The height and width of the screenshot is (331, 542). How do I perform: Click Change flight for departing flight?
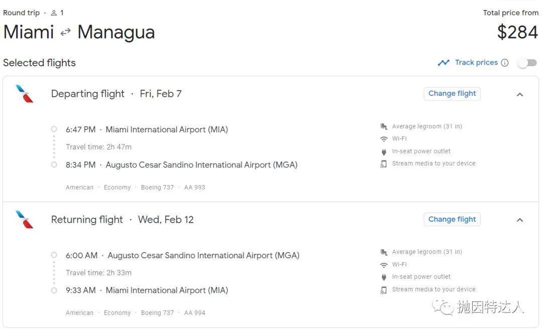[452, 94]
